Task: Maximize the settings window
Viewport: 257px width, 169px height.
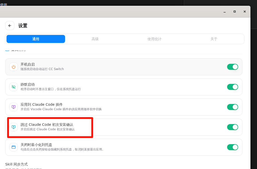Action: [x=235, y=12]
